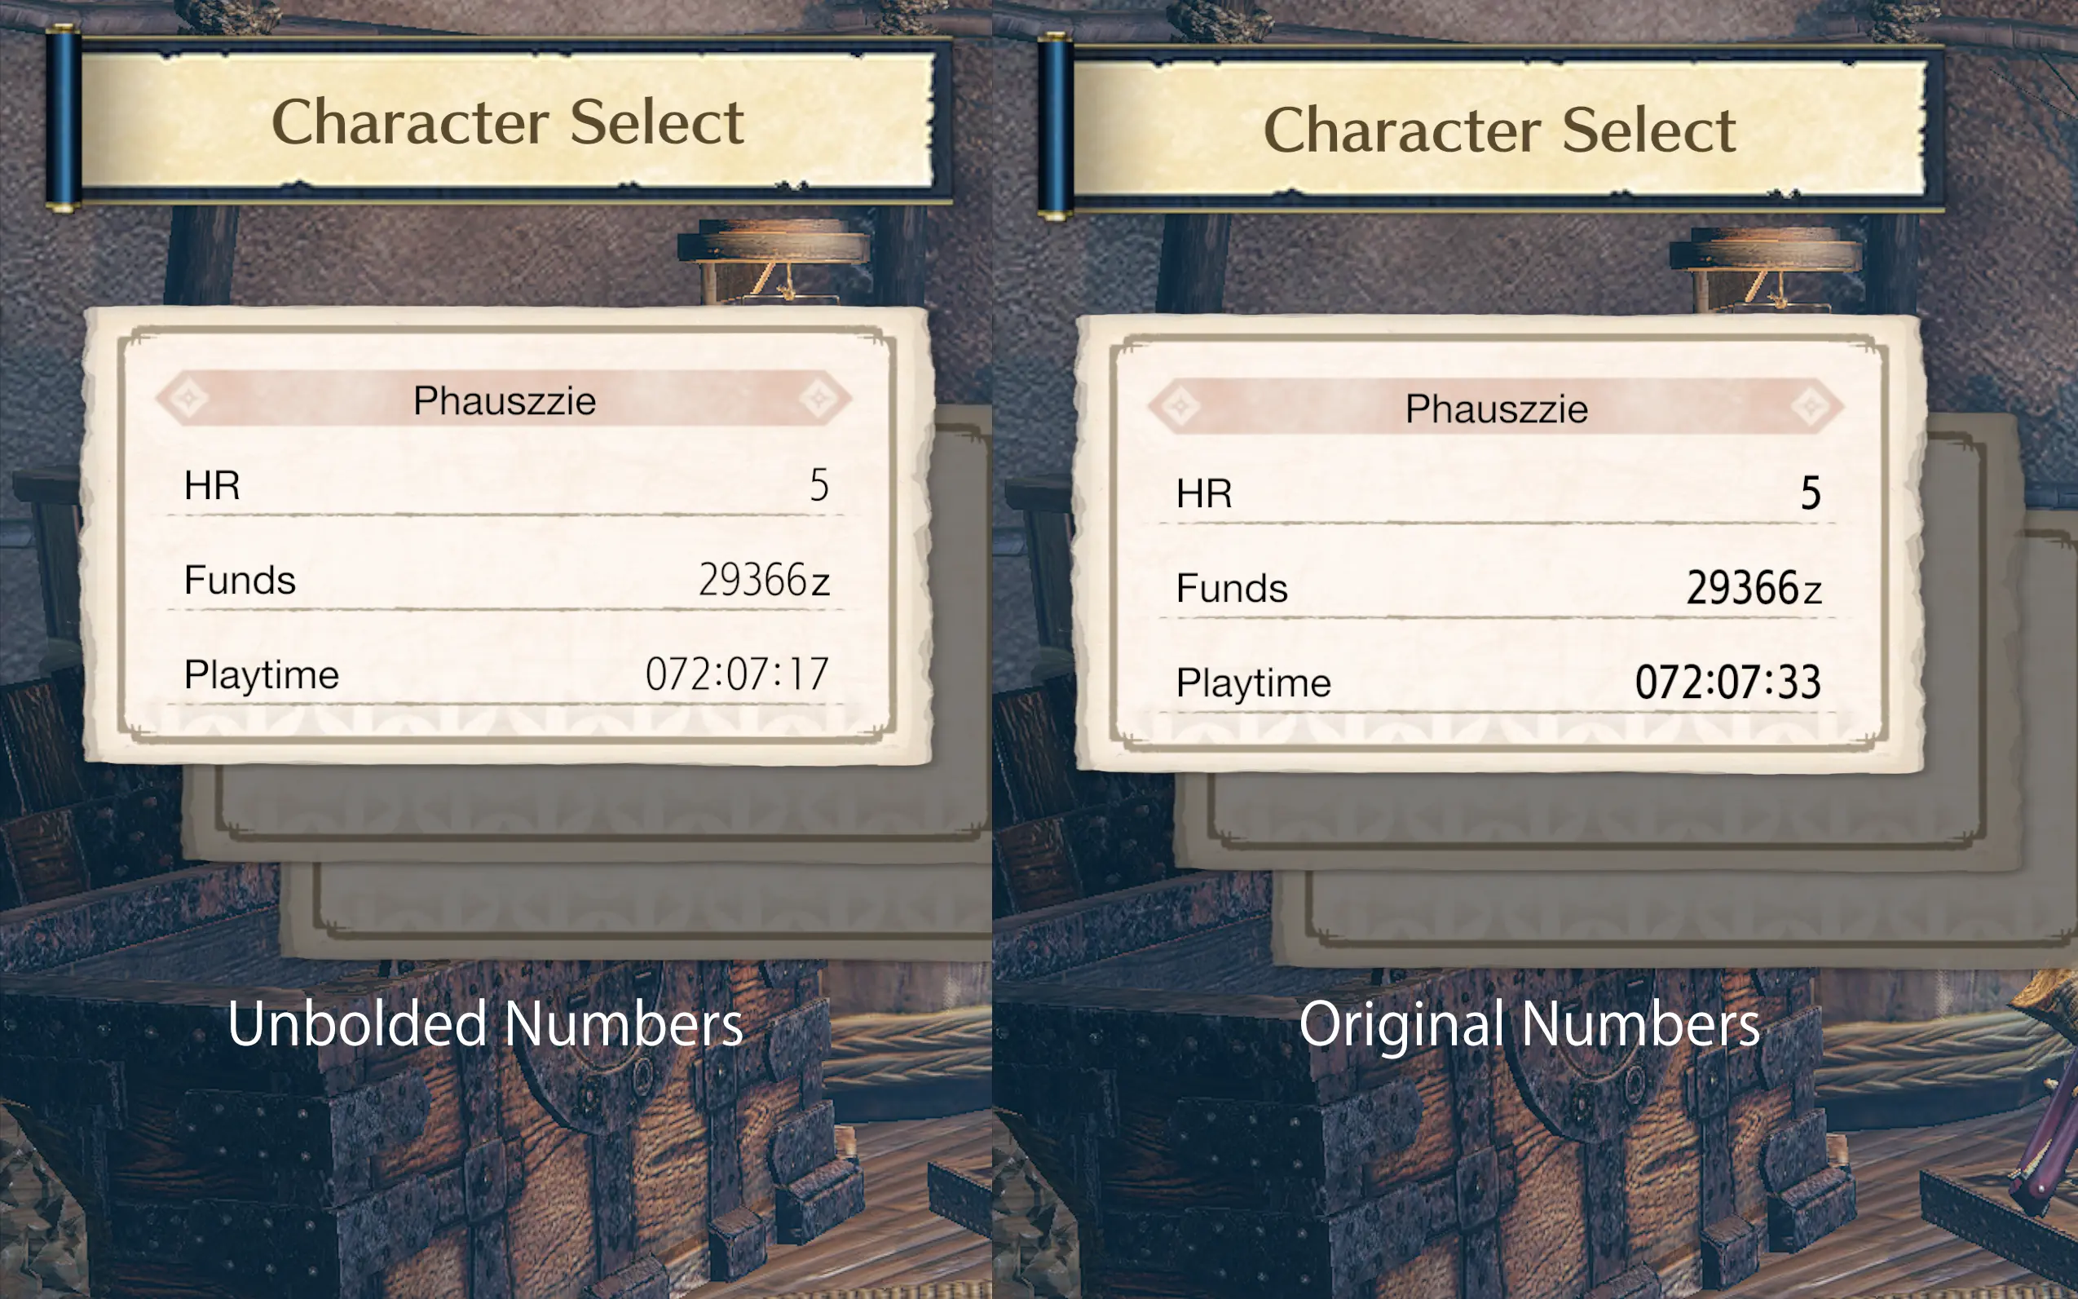Click the bold HR value 5 in the Original card
The height and width of the screenshot is (1299, 2078).
coord(1810,493)
